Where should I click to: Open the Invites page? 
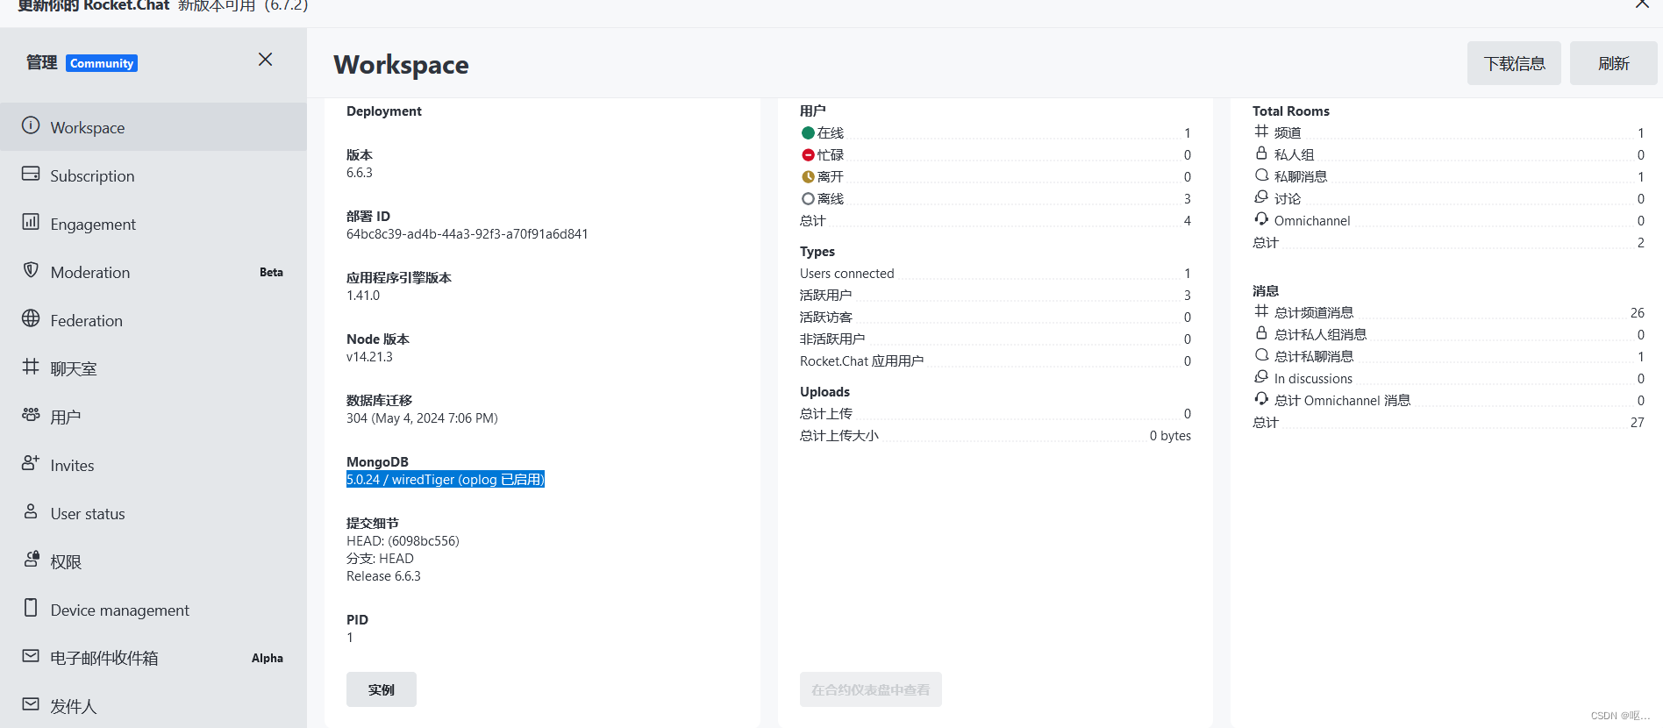tap(153, 465)
